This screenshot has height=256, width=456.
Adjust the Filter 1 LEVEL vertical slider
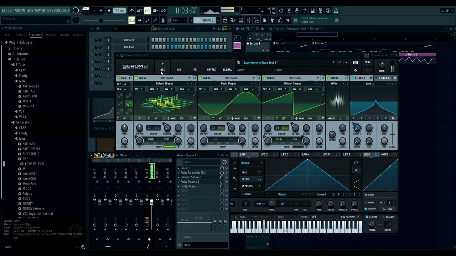(x=392, y=134)
